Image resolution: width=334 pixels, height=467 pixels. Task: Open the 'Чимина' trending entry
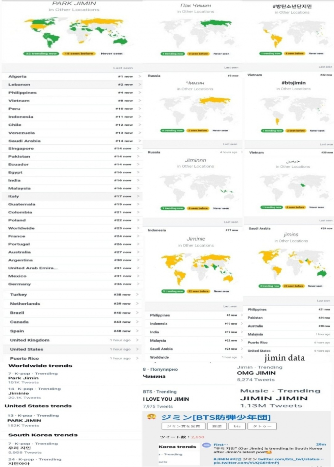click(154, 376)
